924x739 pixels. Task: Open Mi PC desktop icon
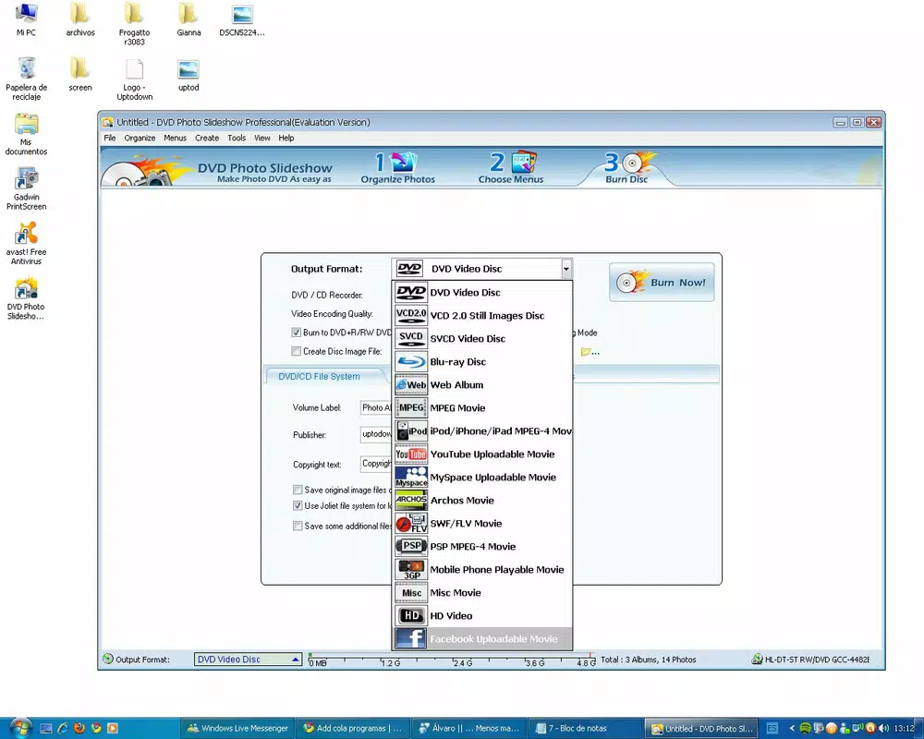point(26,19)
